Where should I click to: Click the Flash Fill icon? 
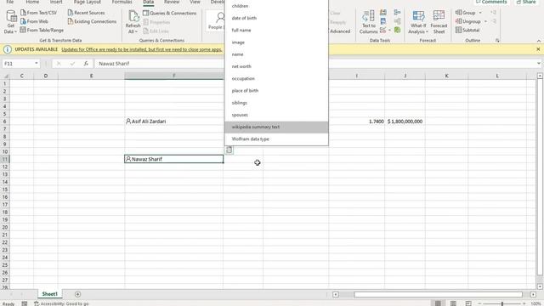tap(383, 13)
